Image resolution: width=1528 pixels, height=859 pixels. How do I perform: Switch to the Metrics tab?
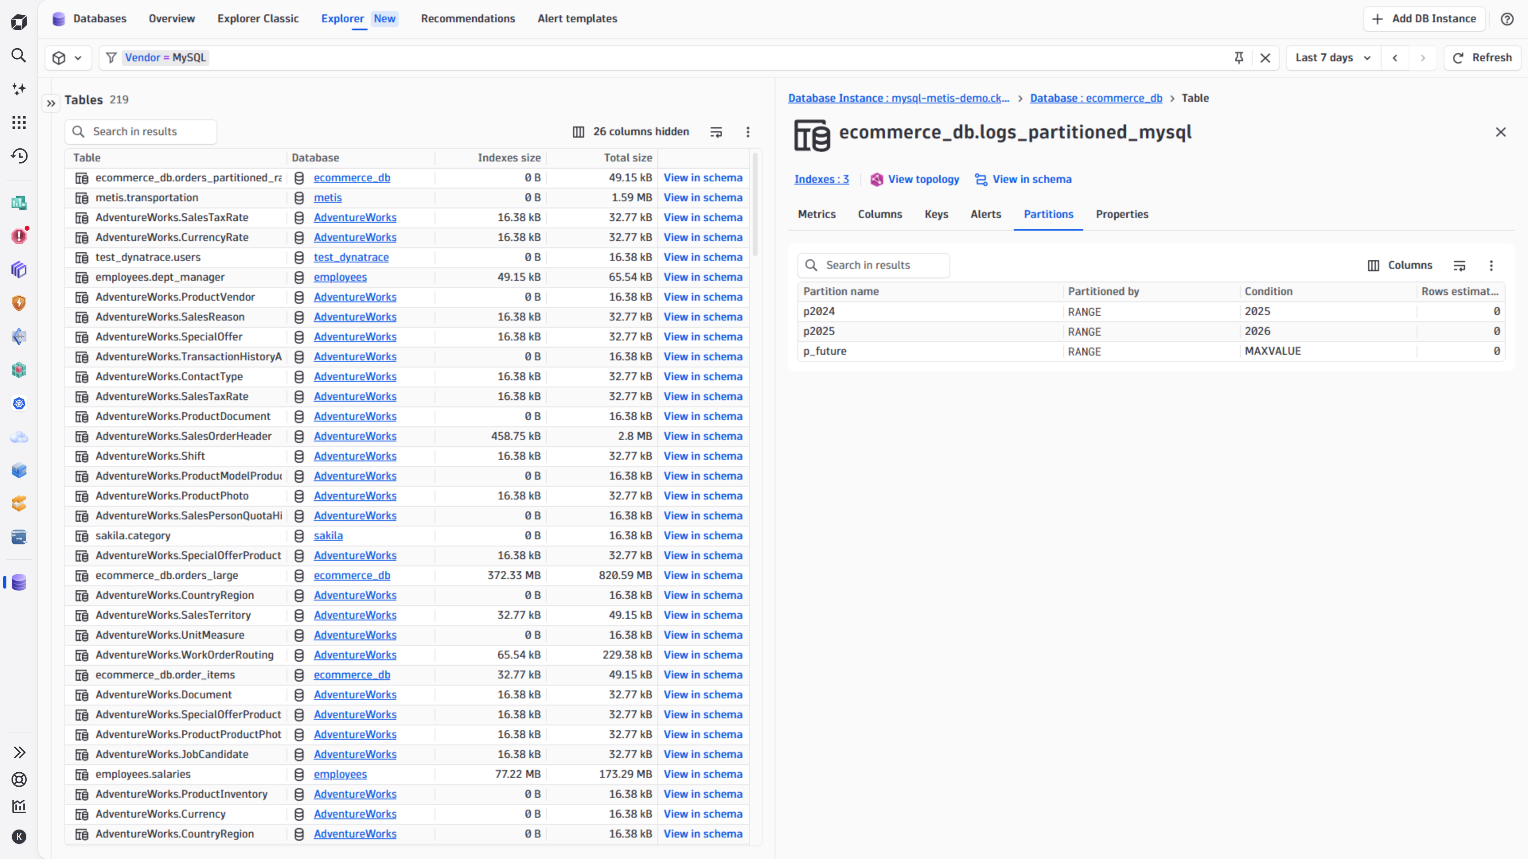pyautogui.click(x=816, y=214)
